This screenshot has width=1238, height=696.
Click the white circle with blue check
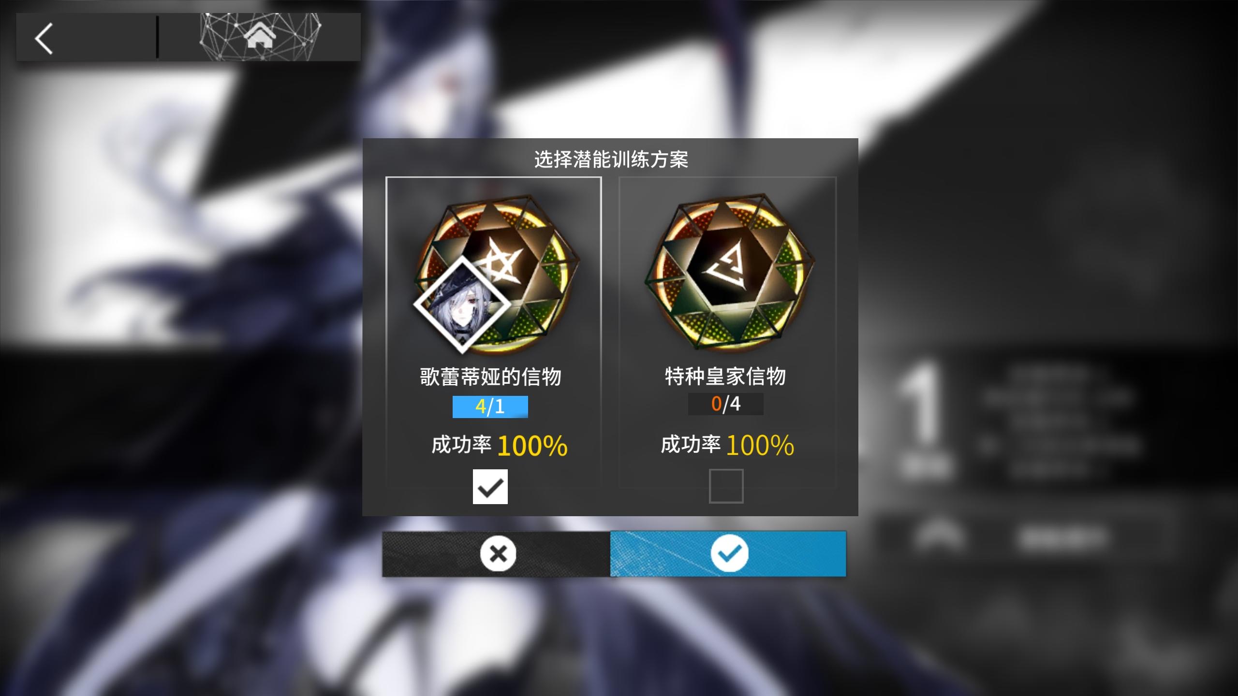click(729, 553)
